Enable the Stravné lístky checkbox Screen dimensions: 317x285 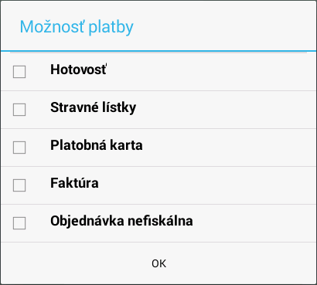[x=19, y=110]
